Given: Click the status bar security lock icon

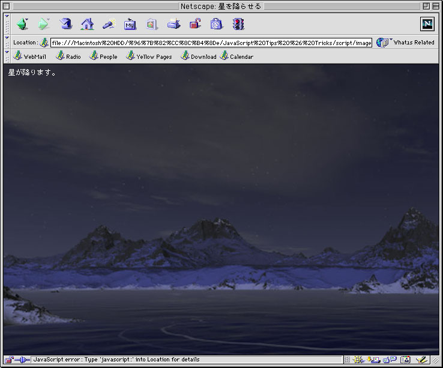Looking at the screenshot, I should (x=9, y=360).
